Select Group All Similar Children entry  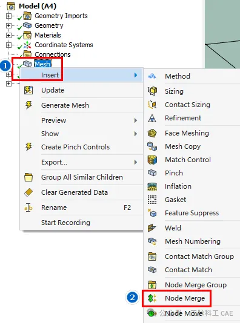(81, 177)
